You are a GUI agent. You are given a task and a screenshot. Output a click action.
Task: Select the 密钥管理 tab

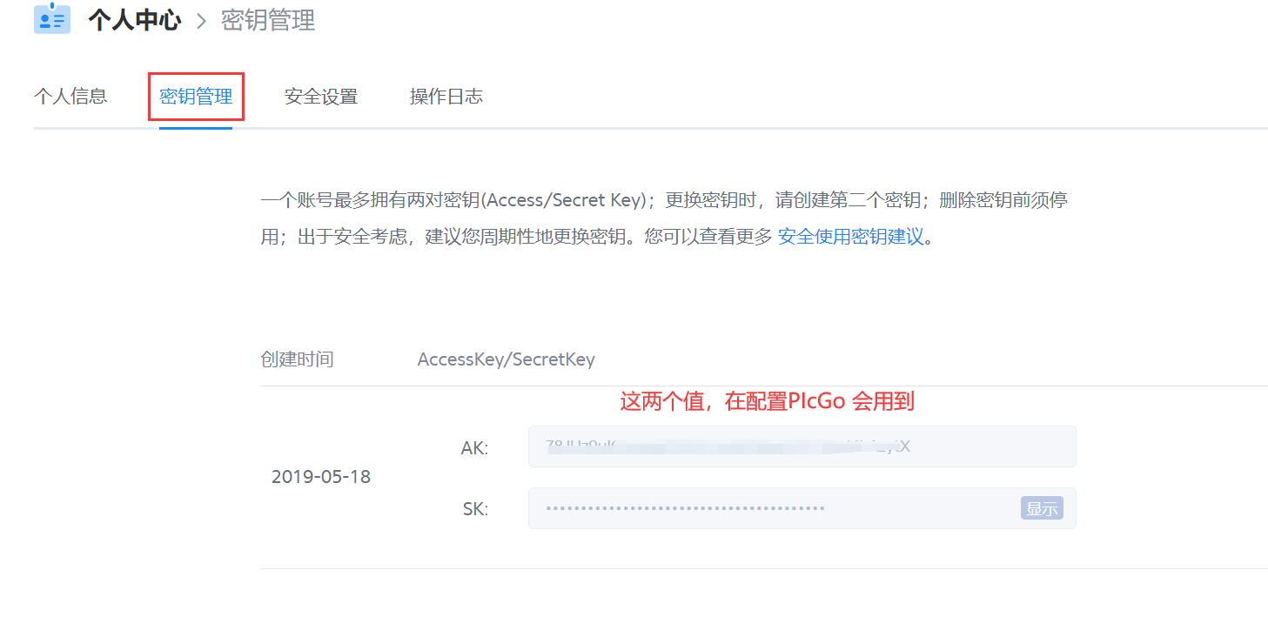(196, 96)
